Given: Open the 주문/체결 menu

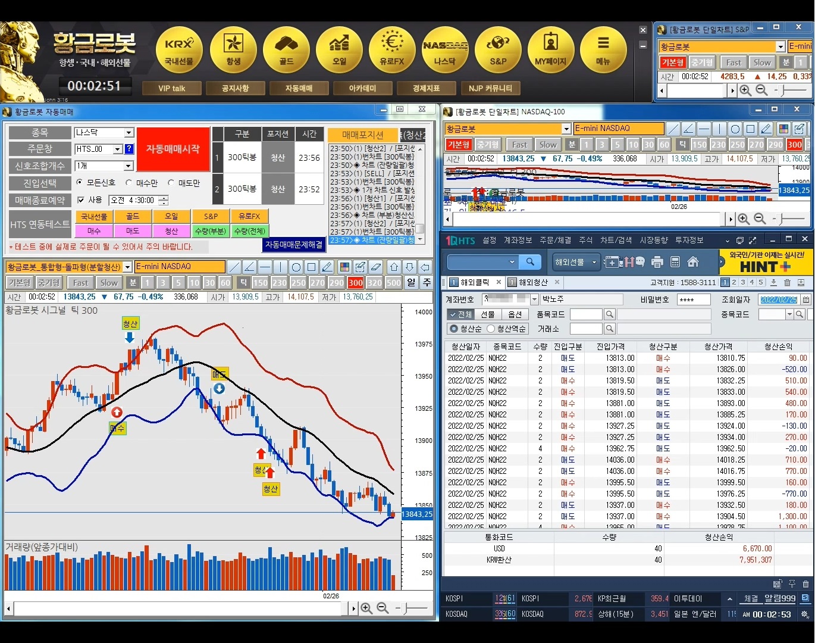Looking at the screenshot, I should (555, 240).
